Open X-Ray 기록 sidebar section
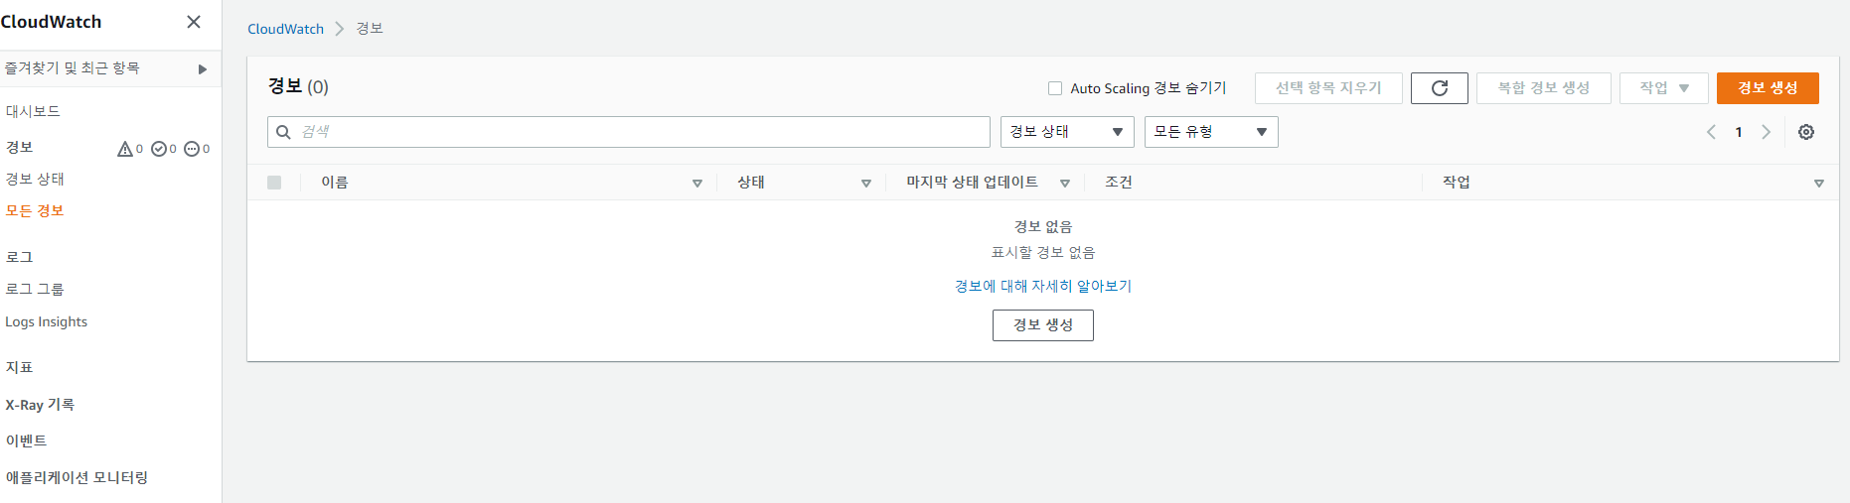1850x503 pixels. [x=40, y=405]
